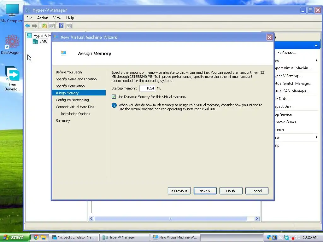This screenshot has height=242, width=323.
Task: Open My Computer desktop icon
Action: 12,13
